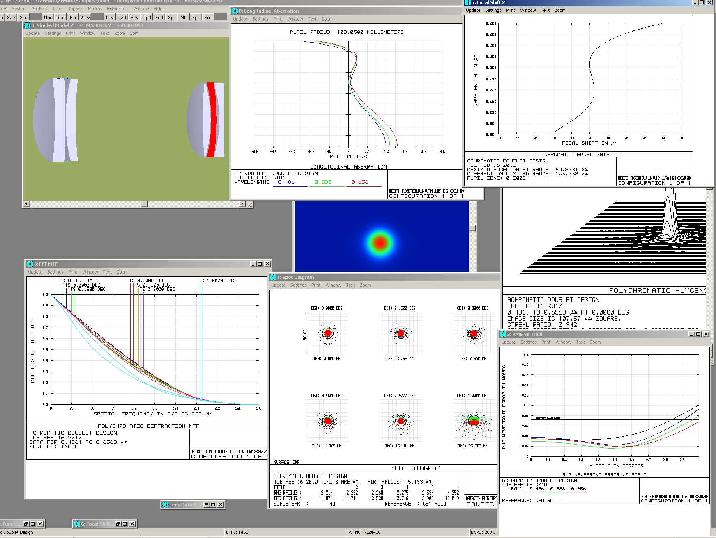Open the Focal Shift 2 window's title icon

(x=468, y=2)
